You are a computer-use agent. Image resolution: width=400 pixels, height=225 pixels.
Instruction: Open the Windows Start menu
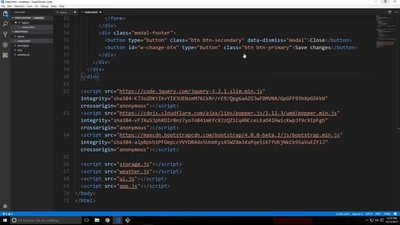click(x=5, y=220)
